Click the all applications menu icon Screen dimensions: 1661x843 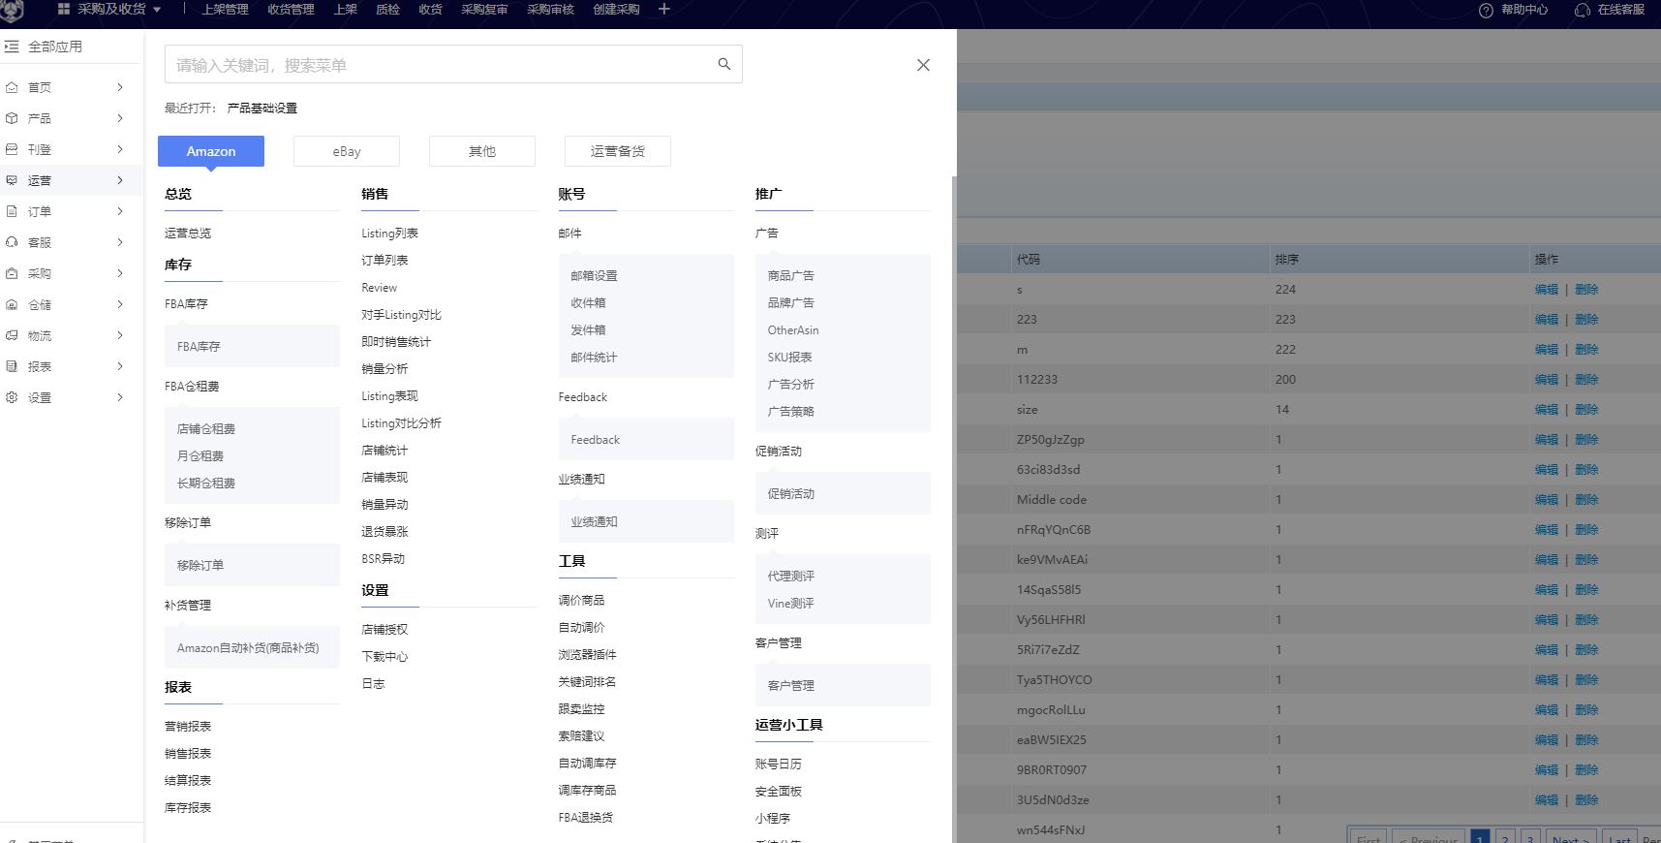click(12, 47)
